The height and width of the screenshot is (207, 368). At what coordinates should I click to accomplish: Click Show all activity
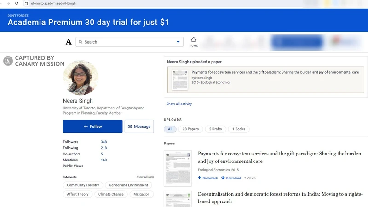179,104
